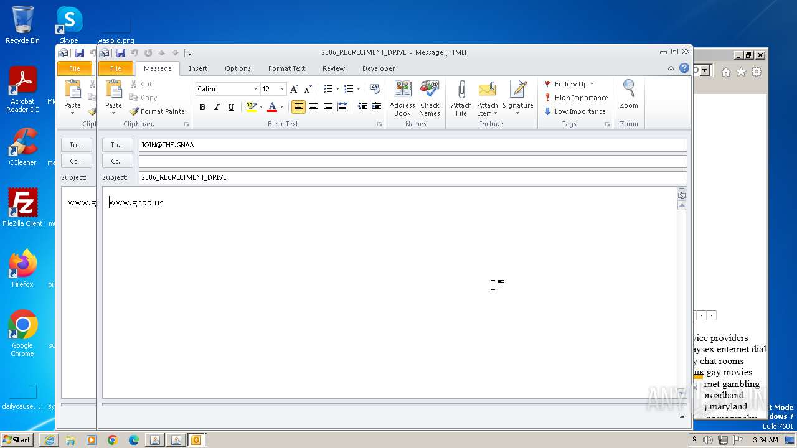Open the Follow Up flag menu
The height and width of the screenshot is (448, 797).
569,84
